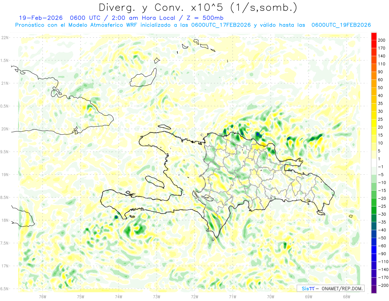The width and height of the screenshot is (389, 301).
Task: Click the "-5" color bar value
Action: click(381, 175)
